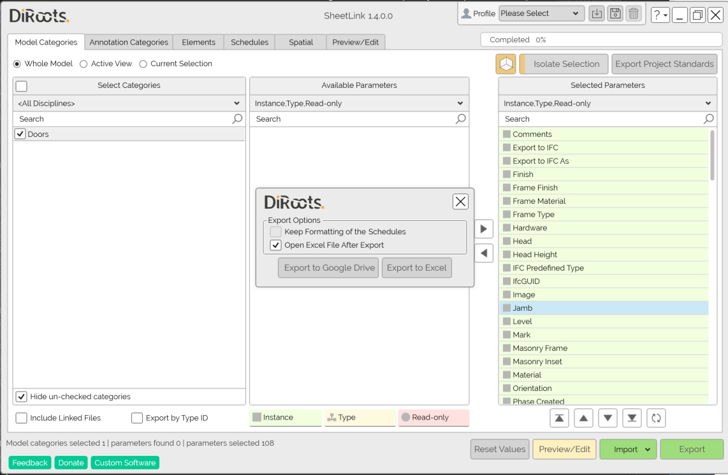Remove parameter with left arrow button

(x=484, y=253)
